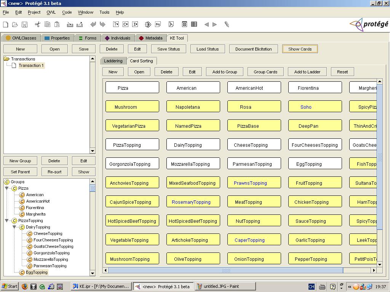
Task: Click the Document Elicitation button
Action: [x=253, y=49]
